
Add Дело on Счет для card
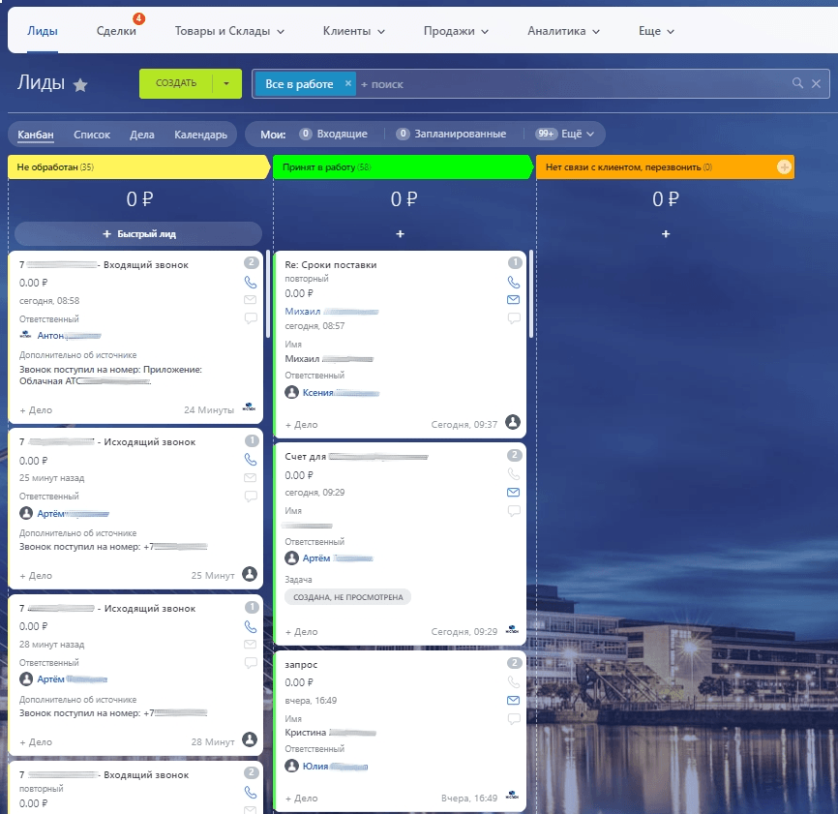coord(301,632)
